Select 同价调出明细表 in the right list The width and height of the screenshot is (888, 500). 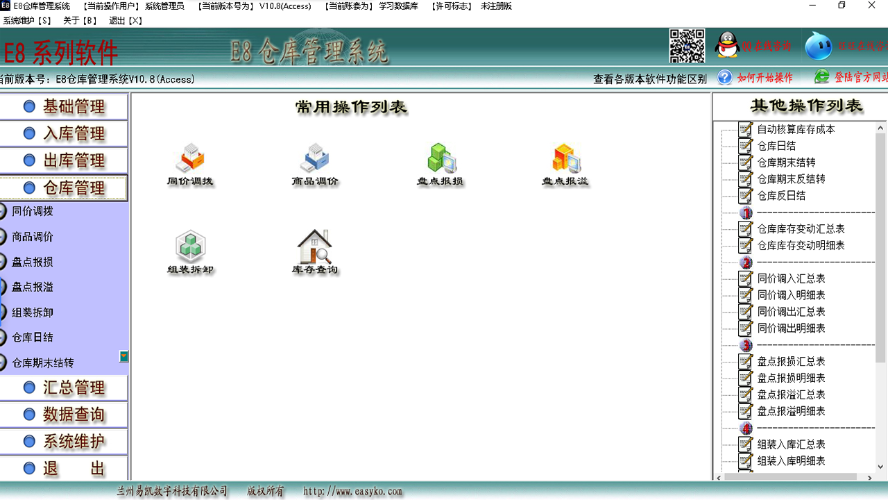[x=791, y=328]
